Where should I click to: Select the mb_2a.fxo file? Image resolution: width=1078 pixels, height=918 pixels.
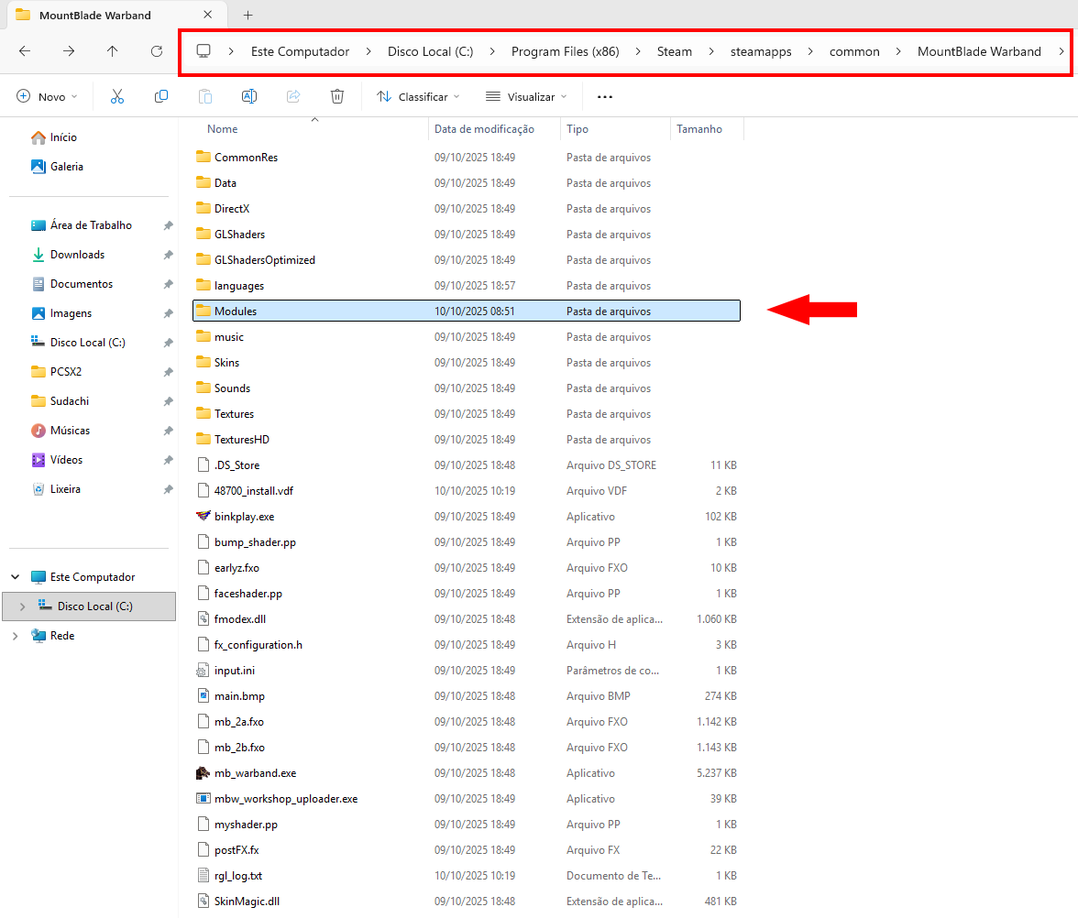(x=467, y=722)
